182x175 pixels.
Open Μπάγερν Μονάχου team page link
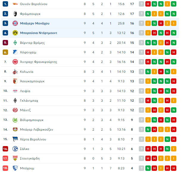35,23
